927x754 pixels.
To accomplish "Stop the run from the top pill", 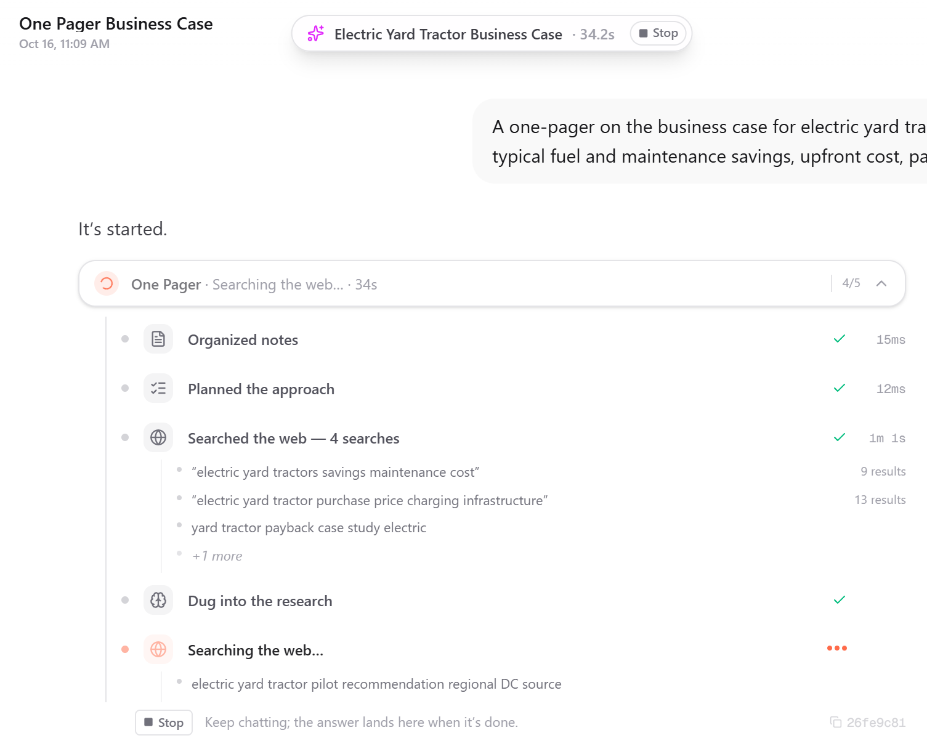I will pyautogui.click(x=658, y=33).
